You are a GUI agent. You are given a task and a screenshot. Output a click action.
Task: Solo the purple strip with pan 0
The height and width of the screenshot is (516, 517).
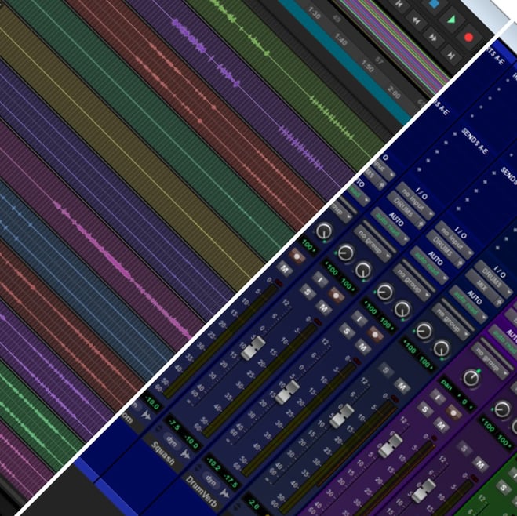[424, 409]
